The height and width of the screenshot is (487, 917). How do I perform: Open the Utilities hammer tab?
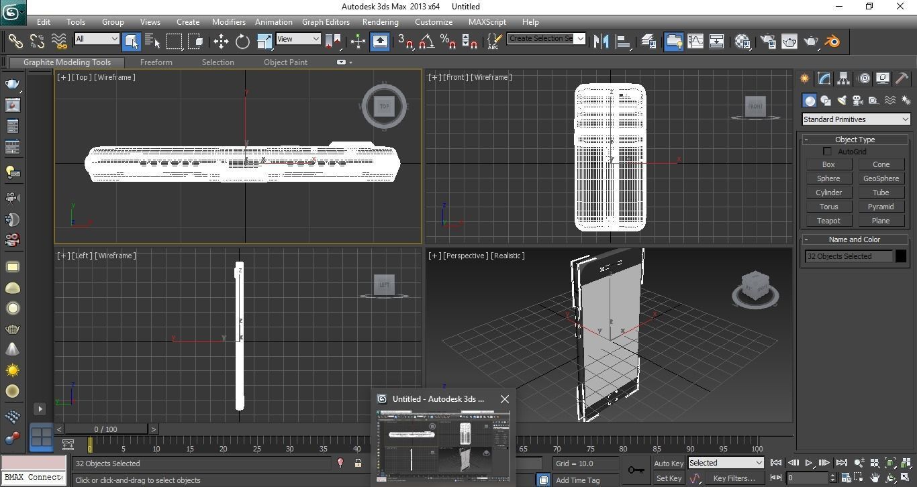902,78
